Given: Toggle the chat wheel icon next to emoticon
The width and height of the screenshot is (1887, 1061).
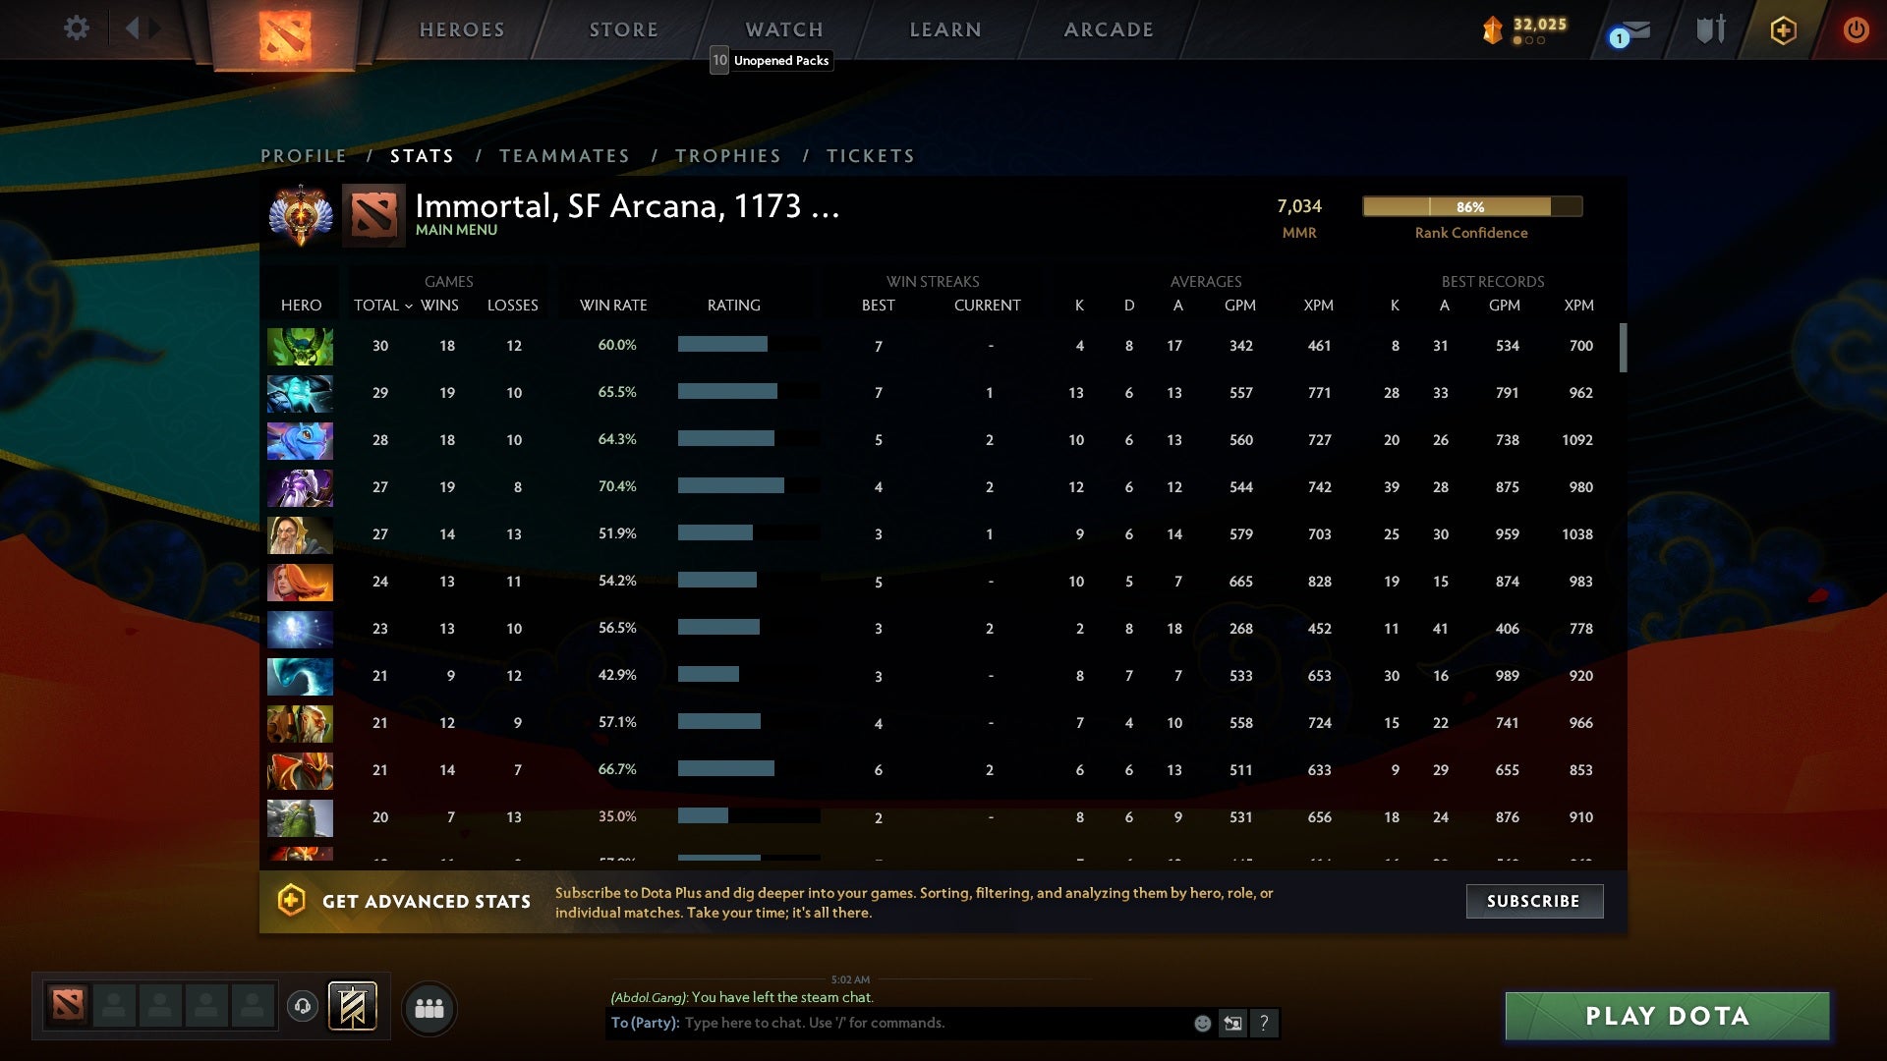Looking at the screenshot, I should pyautogui.click(x=1232, y=1023).
